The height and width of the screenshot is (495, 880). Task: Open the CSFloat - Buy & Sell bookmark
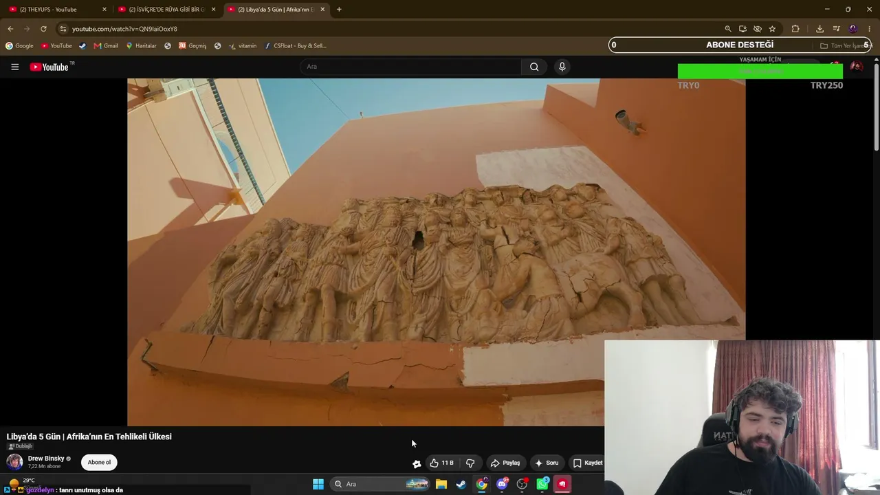coord(296,46)
